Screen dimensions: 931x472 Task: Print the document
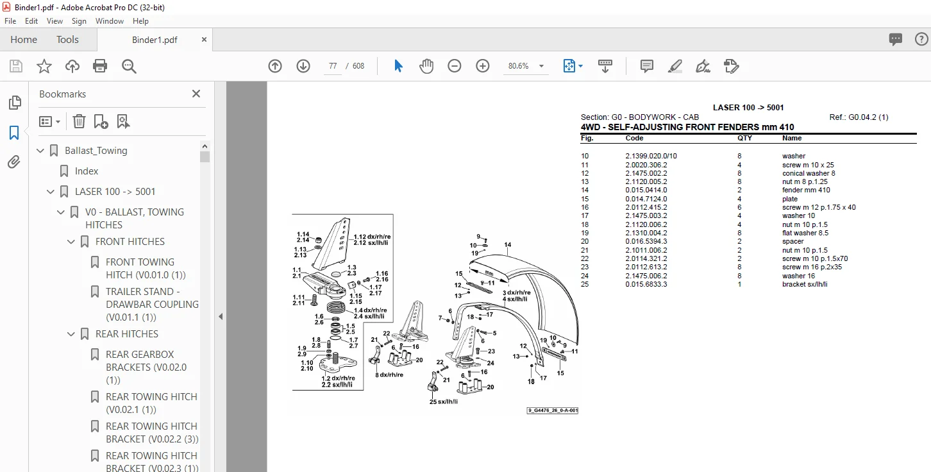click(x=100, y=66)
